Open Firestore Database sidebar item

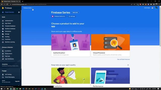10,26
